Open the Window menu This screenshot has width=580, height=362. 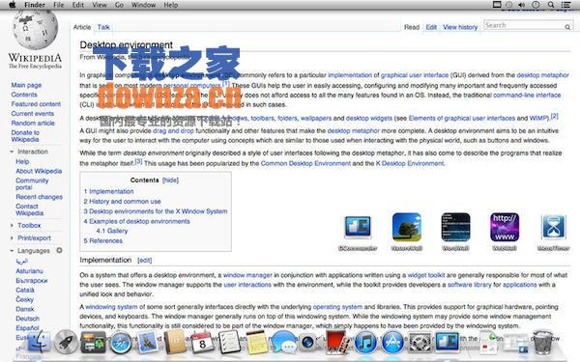point(143,5)
